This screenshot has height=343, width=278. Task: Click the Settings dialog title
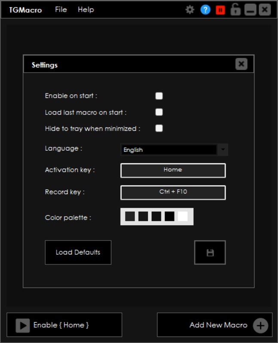[x=45, y=65]
